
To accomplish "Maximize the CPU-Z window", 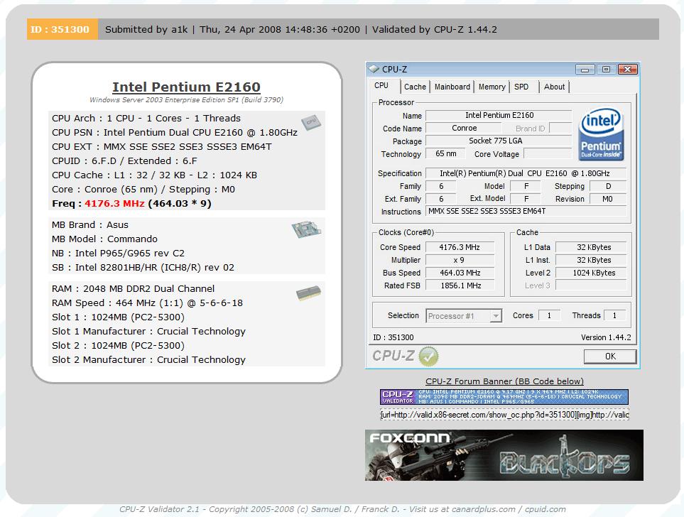I will (606, 70).
